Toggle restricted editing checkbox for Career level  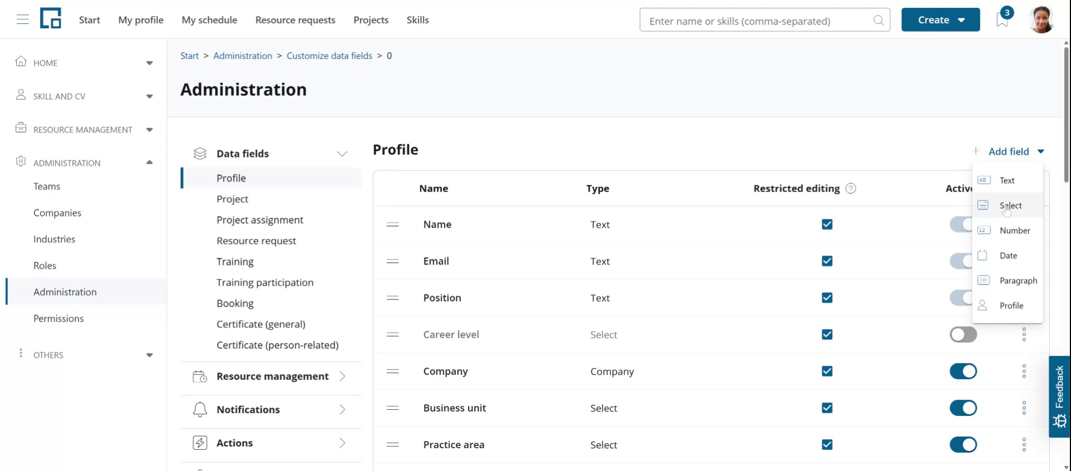pyautogui.click(x=827, y=335)
